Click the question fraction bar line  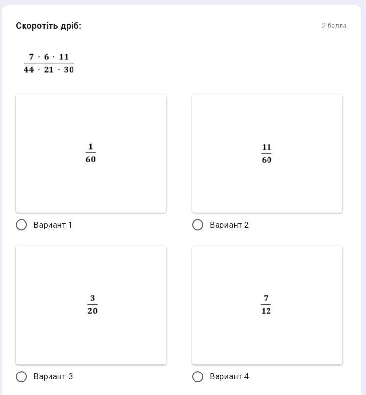pos(49,63)
